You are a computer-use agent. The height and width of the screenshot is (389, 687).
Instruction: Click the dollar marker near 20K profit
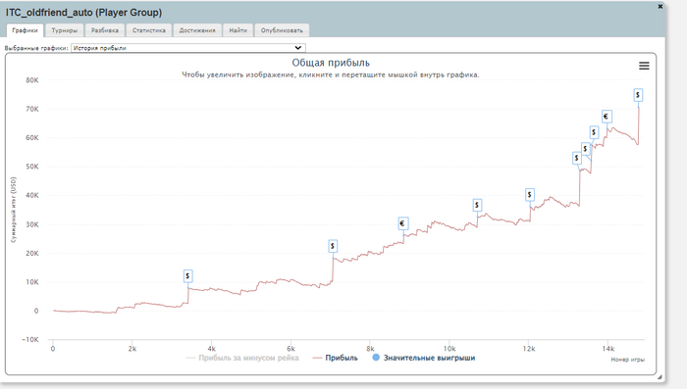click(333, 246)
